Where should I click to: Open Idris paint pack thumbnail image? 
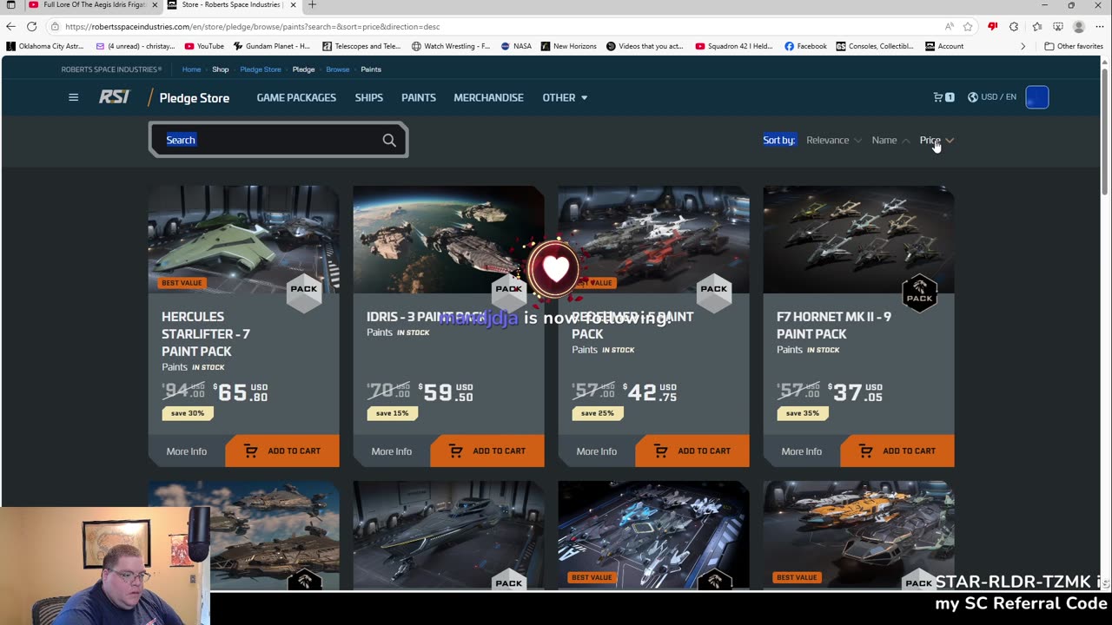tap(448, 240)
